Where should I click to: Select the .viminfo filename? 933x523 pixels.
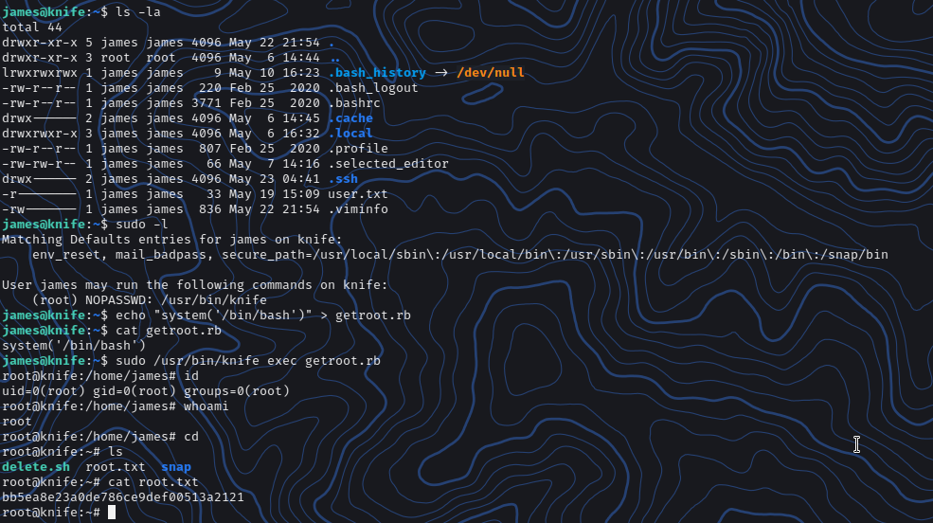pos(358,209)
